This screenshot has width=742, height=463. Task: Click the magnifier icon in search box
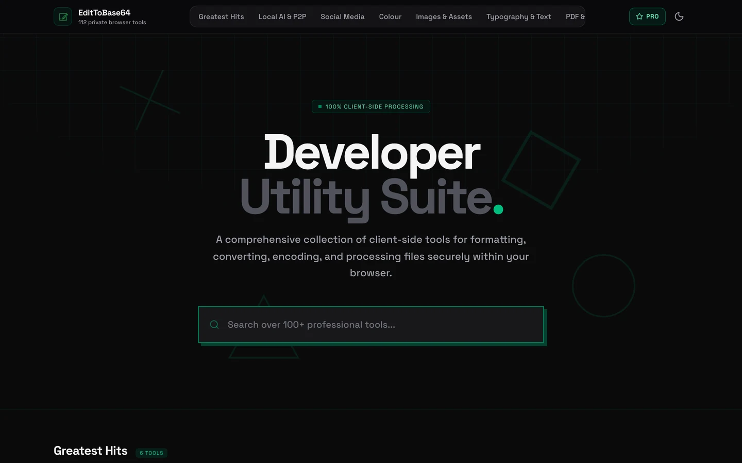(x=214, y=325)
